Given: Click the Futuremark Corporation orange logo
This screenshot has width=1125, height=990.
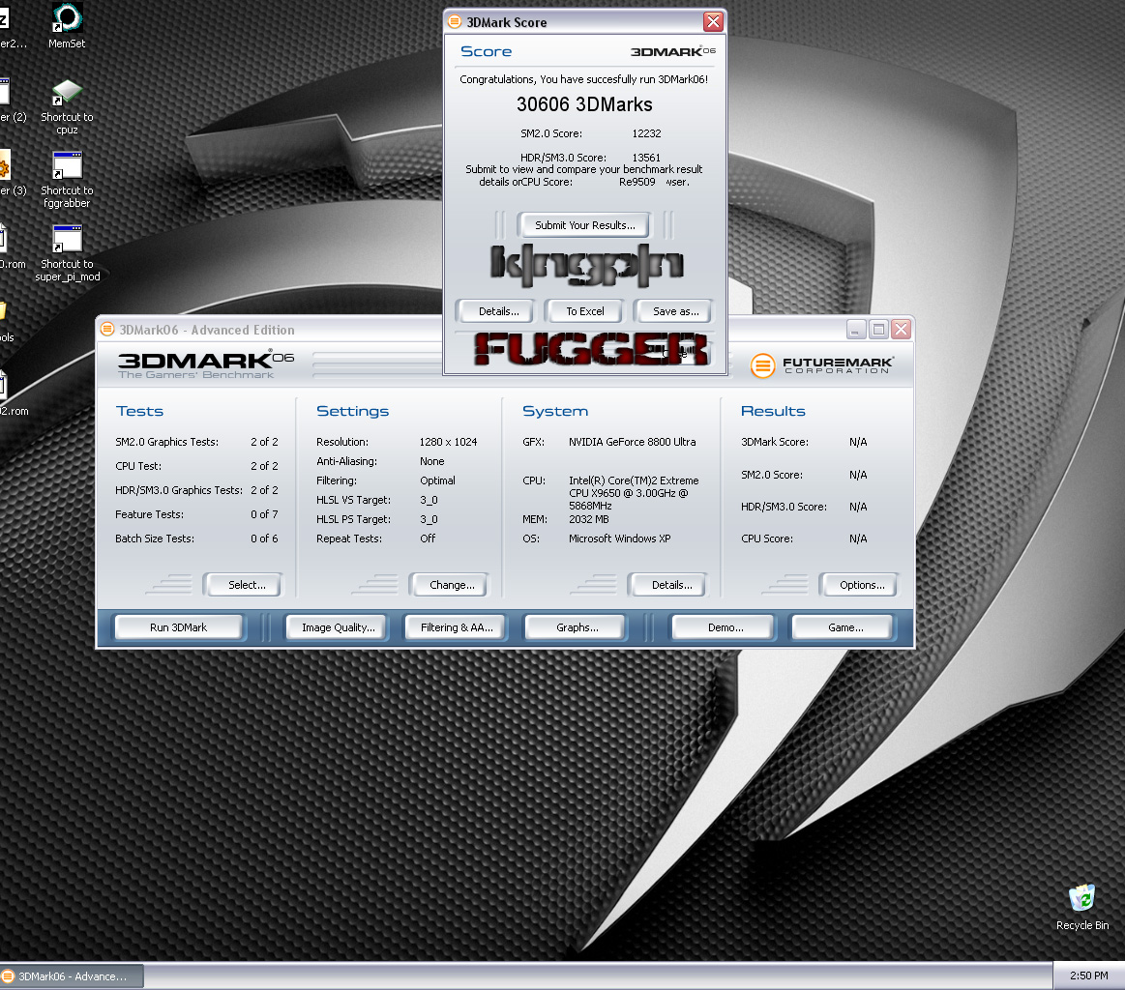Looking at the screenshot, I should coord(762,365).
